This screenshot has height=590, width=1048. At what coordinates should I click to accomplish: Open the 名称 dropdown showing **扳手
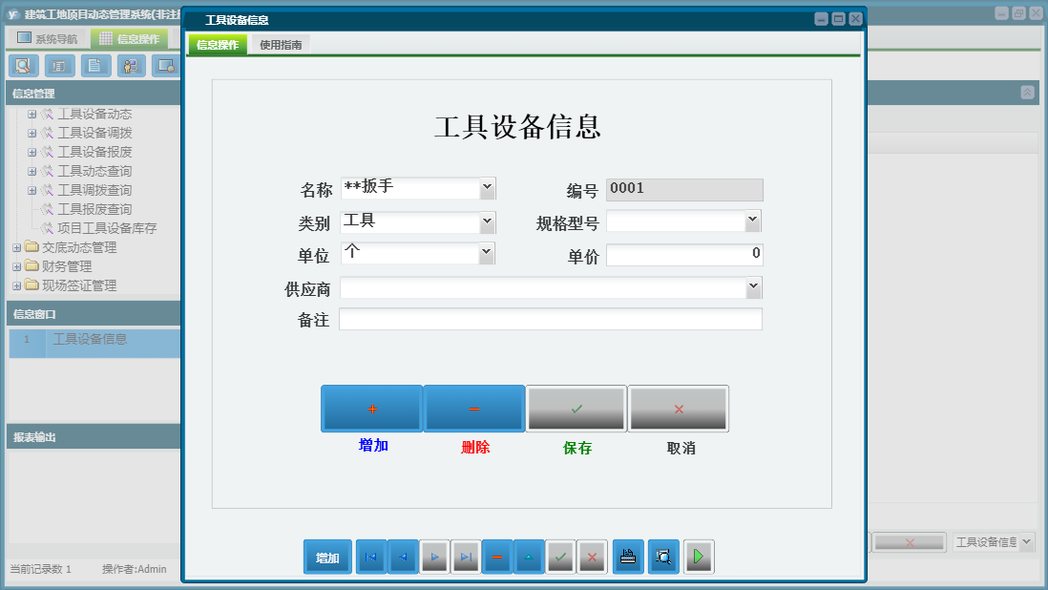489,188
